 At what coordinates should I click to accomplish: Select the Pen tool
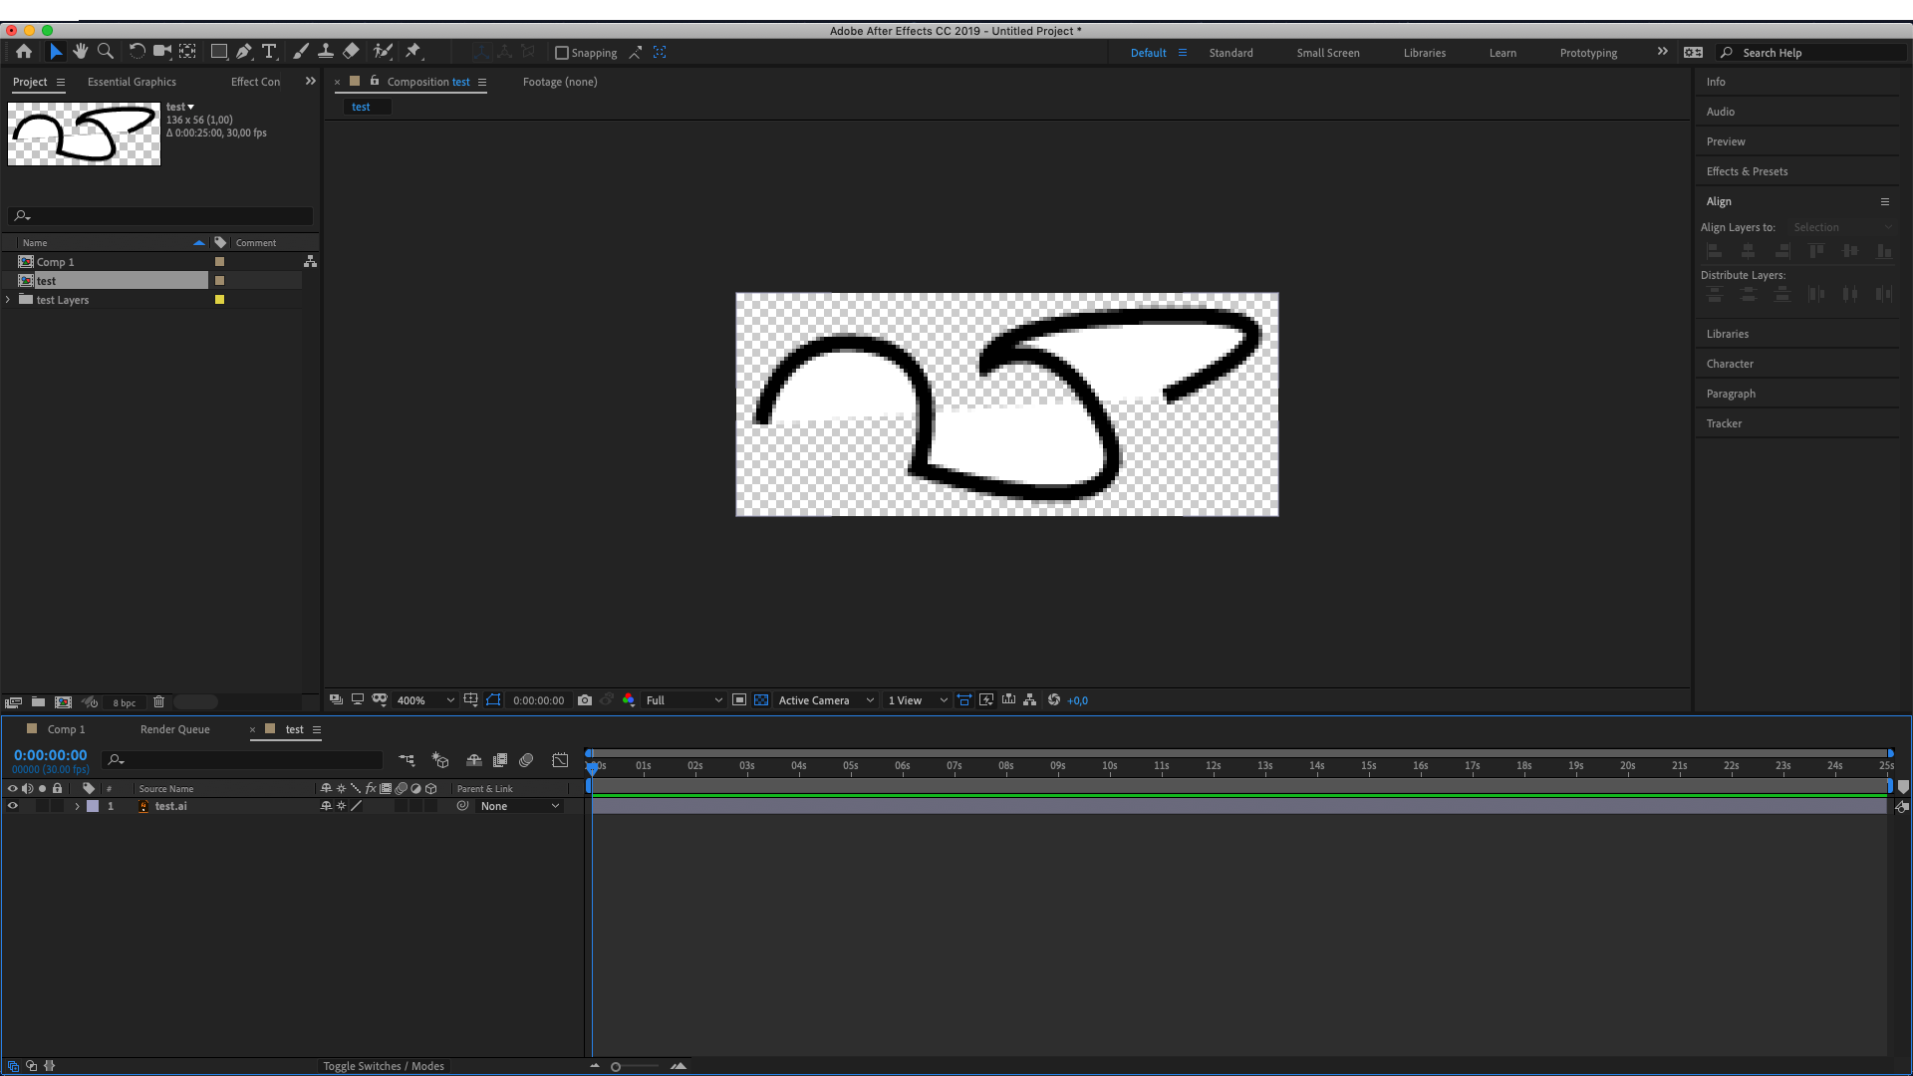tap(243, 52)
